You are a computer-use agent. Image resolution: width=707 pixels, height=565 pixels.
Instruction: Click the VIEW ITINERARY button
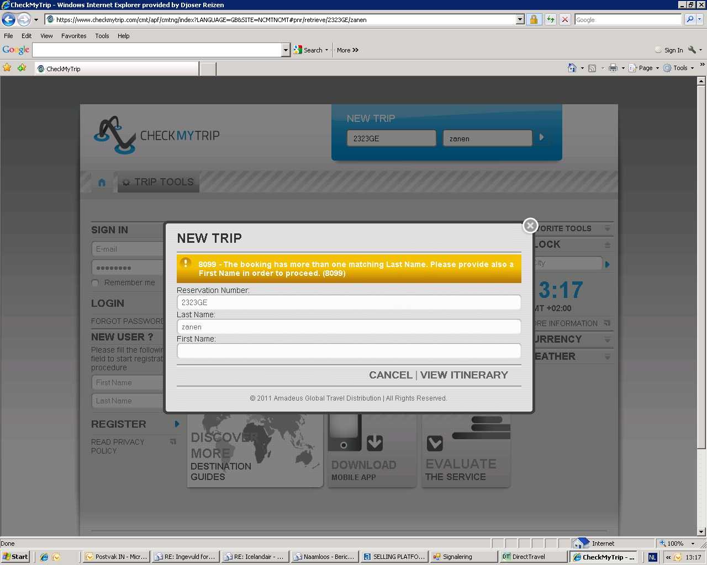coord(464,375)
